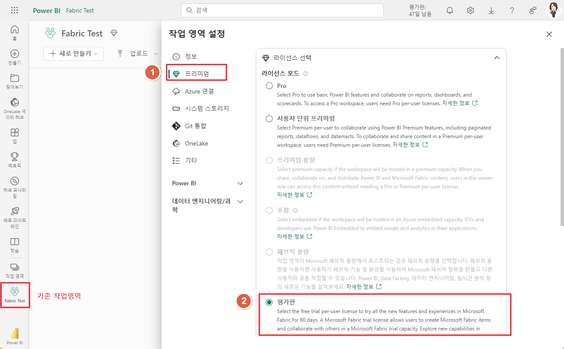Open Workspaces (작업 영역) sidebar icon

(15, 270)
